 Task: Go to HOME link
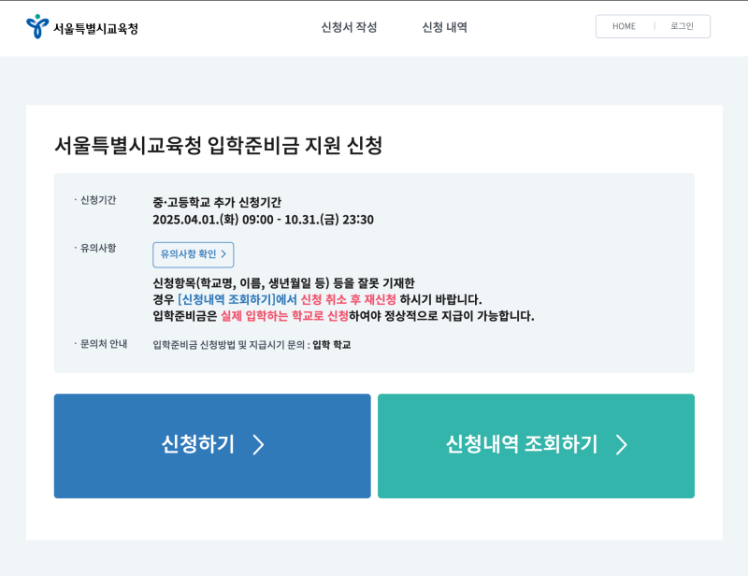[x=624, y=26]
